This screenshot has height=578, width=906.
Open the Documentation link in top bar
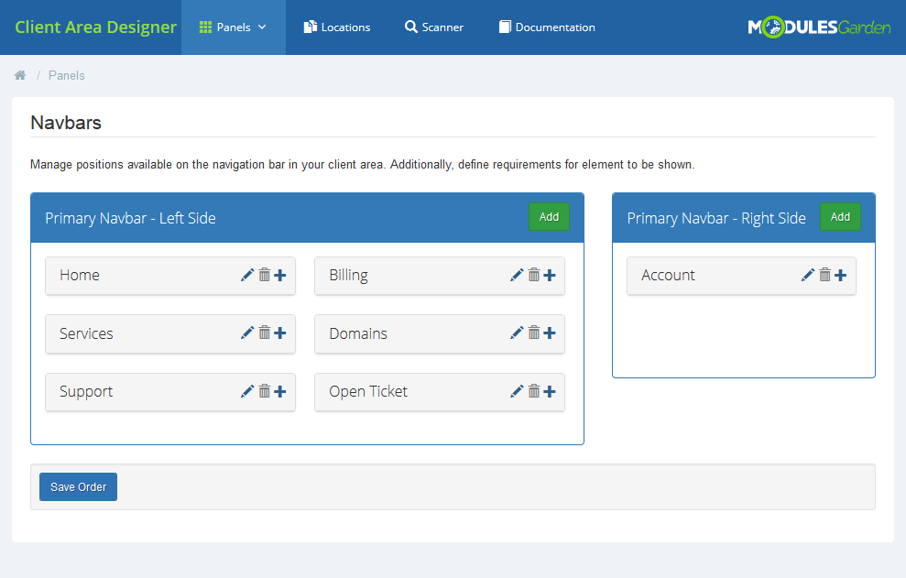tap(547, 27)
